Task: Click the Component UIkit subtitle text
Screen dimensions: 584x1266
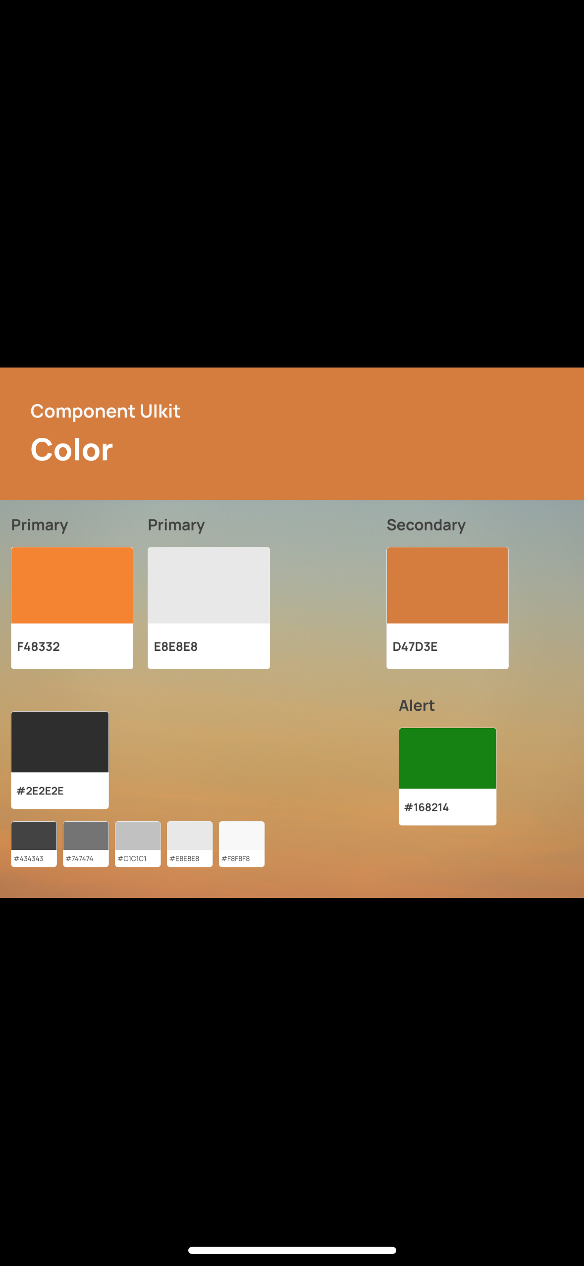Action: [106, 412]
